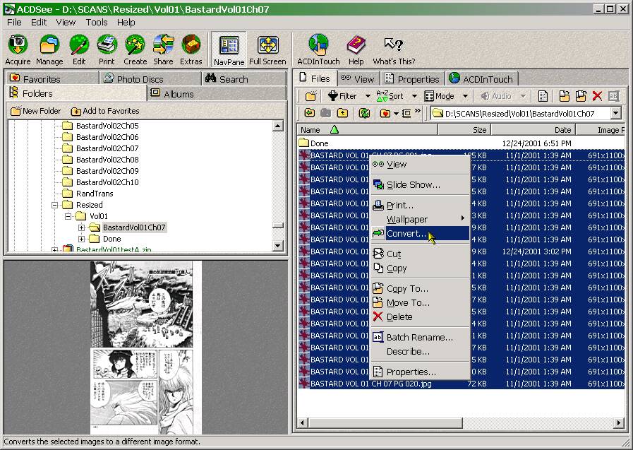Click the red X delete icon
The height and width of the screenshot is (450, 633).
(597, 96)
